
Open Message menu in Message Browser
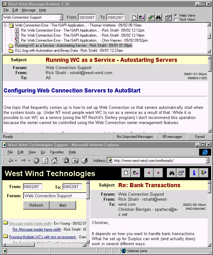pos(29,10)
